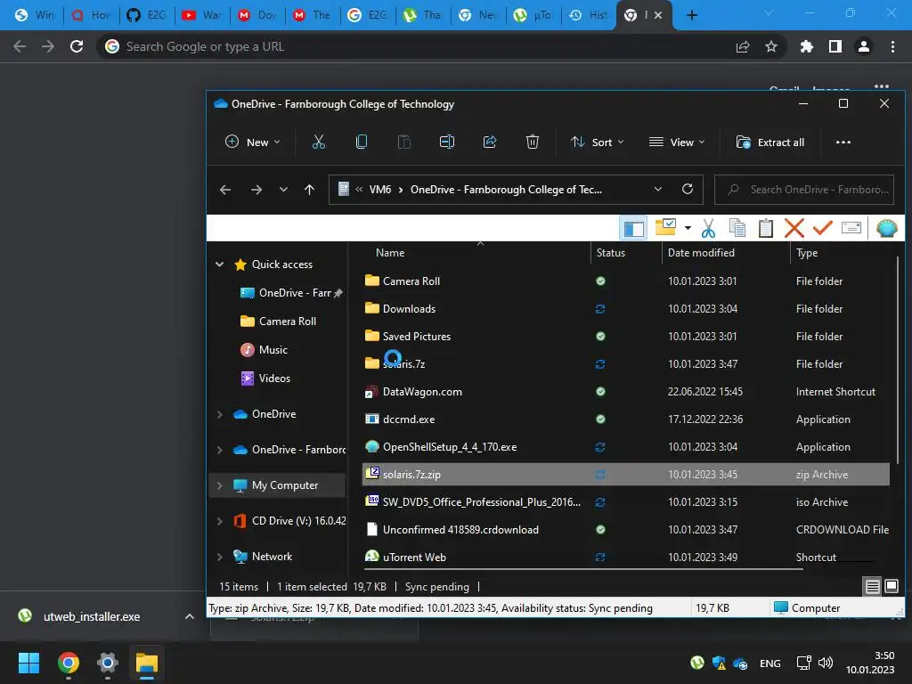
Task: Expand Network tree node
Action: point(219,557)
